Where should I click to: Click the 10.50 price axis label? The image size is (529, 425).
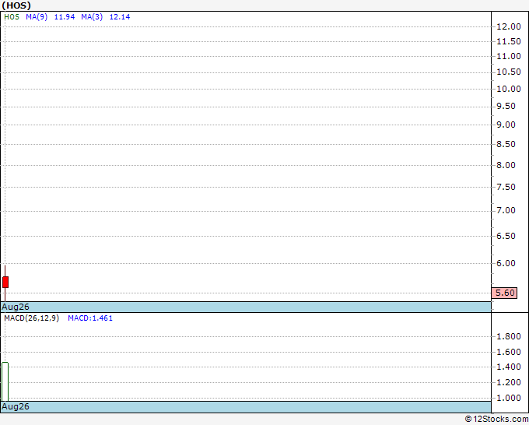[x=509, y=72]
